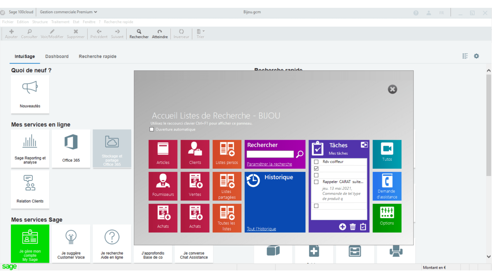This screenshot has width=492, height=276.
Task: Click the help question mark in title bar
Action: click(416, 13)
